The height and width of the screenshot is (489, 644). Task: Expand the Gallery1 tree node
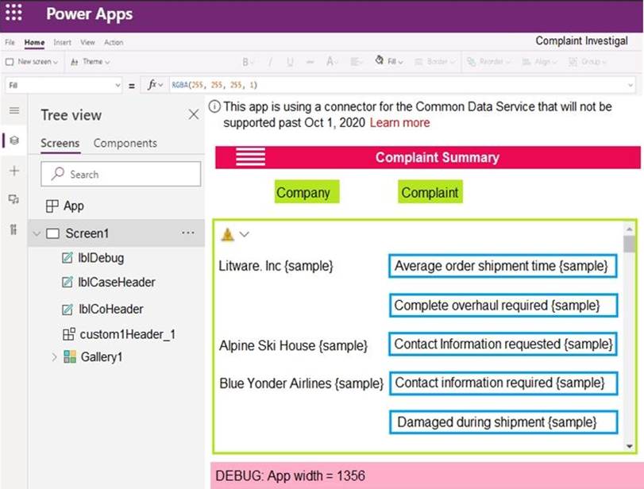55,357
